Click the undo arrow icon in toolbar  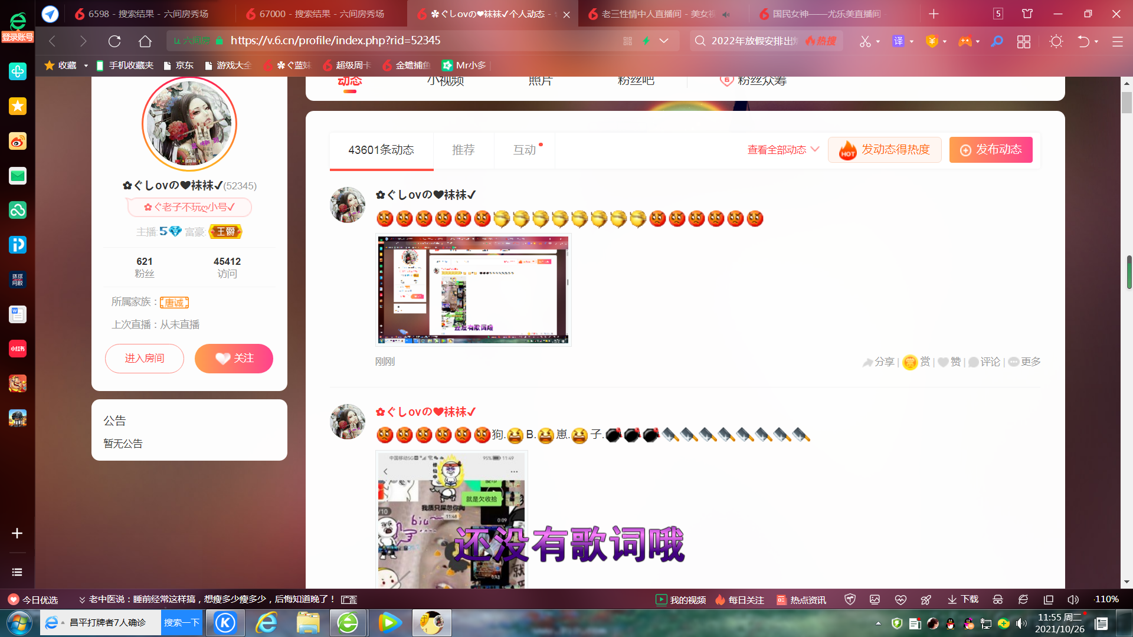[x=1083, y=41]
